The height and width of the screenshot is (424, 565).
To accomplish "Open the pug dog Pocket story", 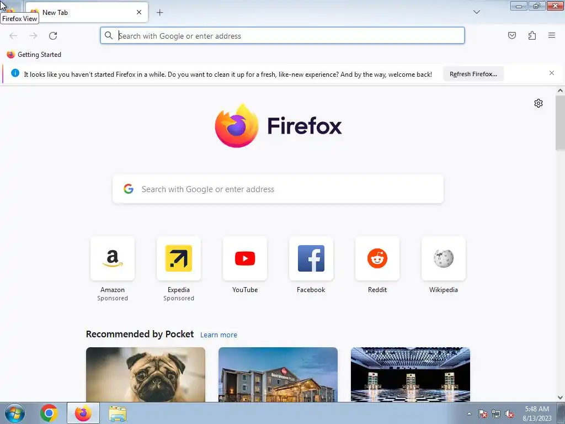I will click(x=146, y=375).
